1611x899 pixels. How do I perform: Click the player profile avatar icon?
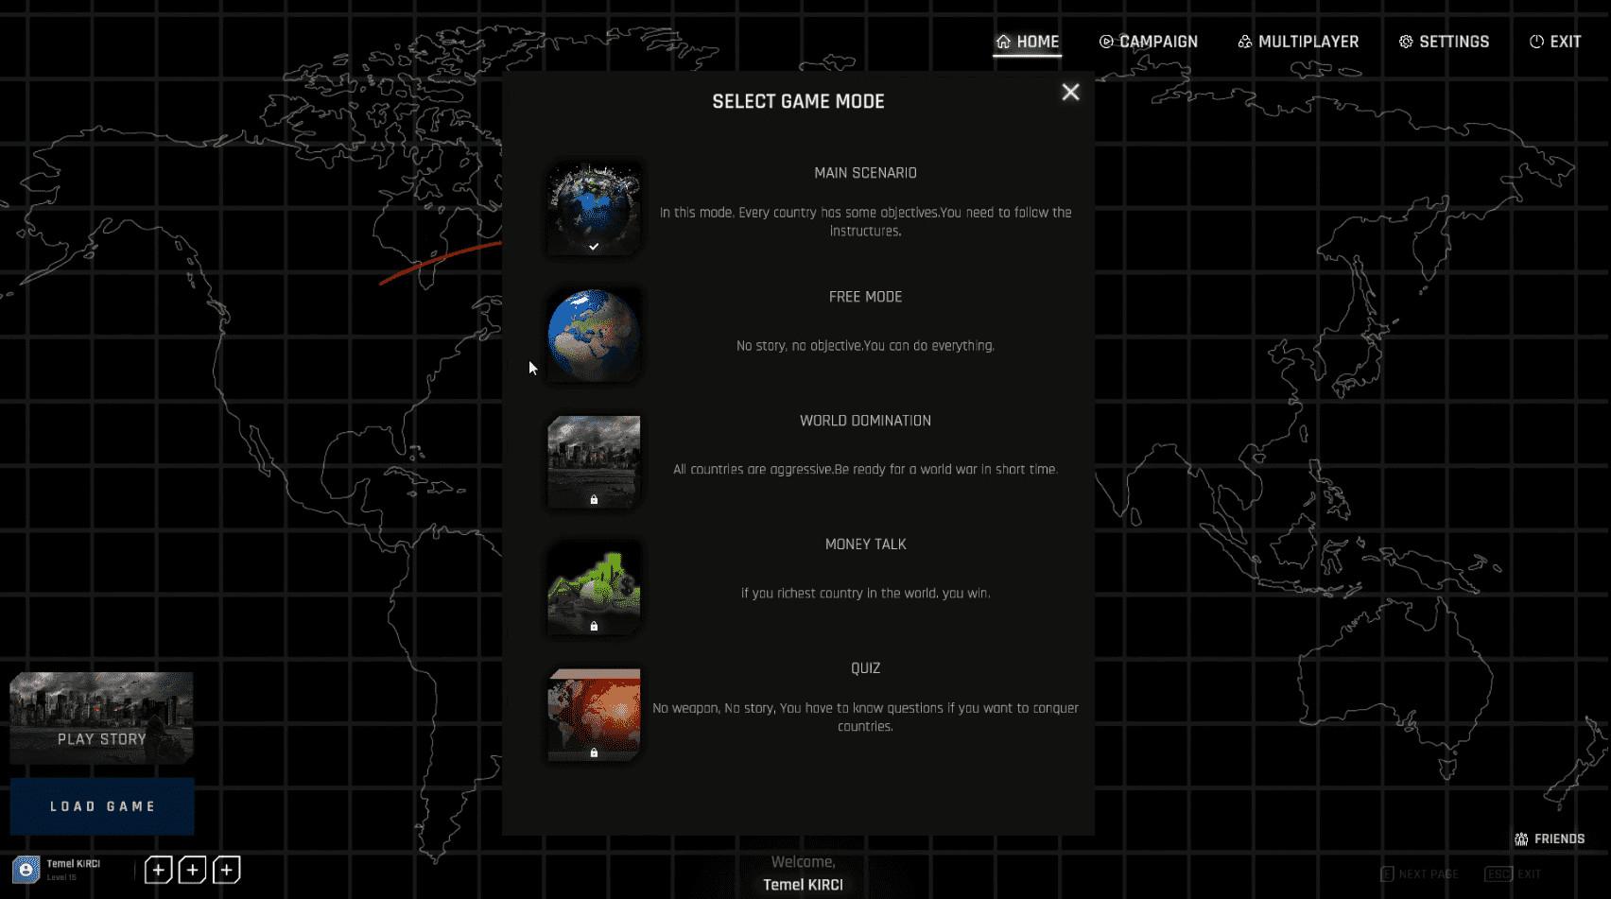(x=26, y=870)
